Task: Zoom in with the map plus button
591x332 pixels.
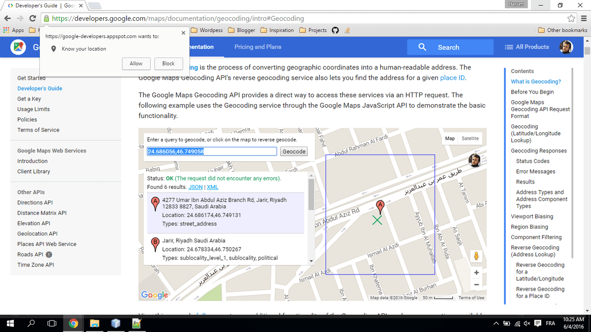Action: 476,272
